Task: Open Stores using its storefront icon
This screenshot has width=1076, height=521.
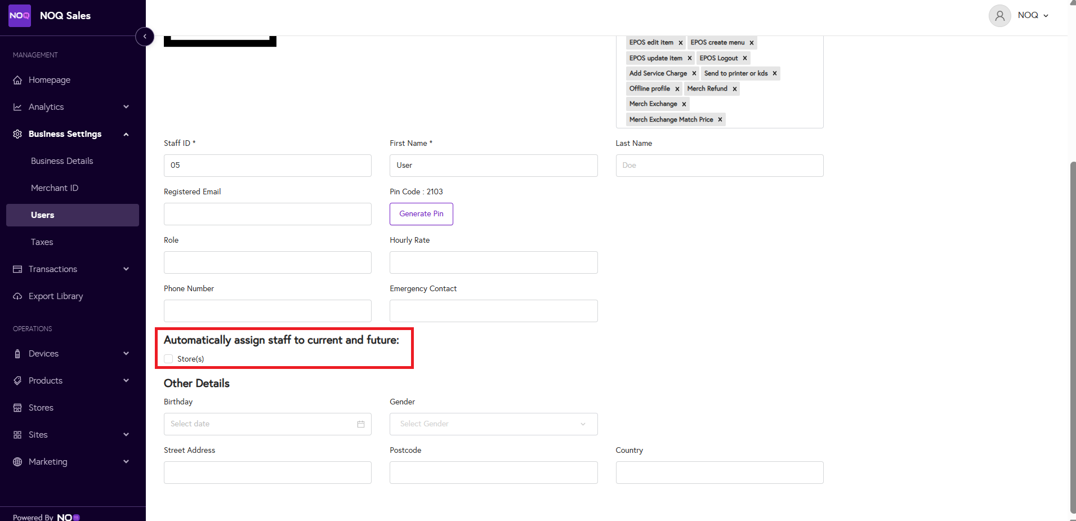Action: click(17, 408)
